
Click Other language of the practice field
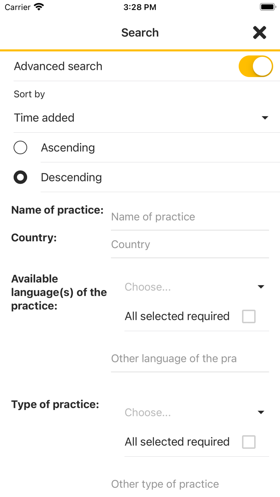190,359
